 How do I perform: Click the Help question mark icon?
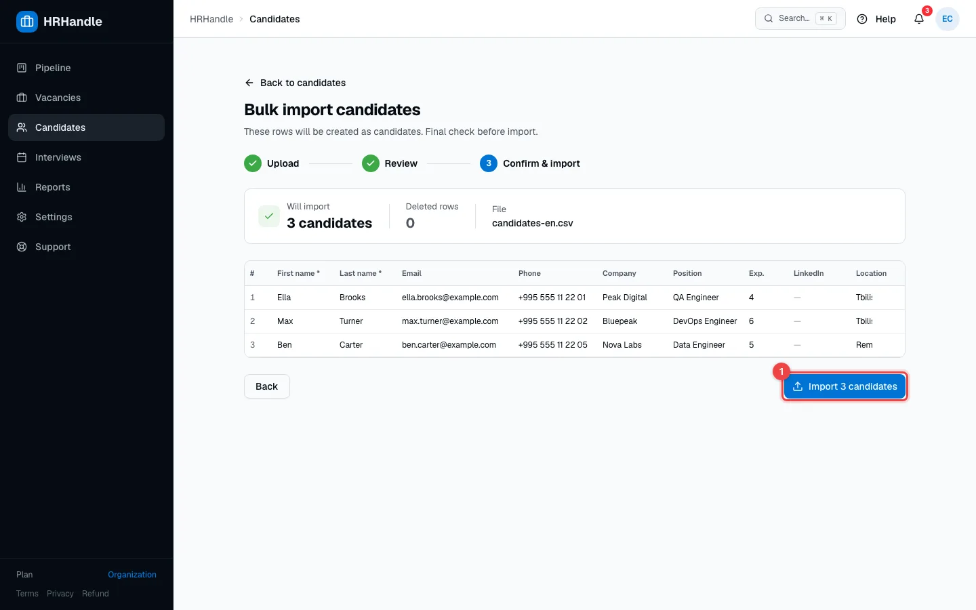click(862, 19)
